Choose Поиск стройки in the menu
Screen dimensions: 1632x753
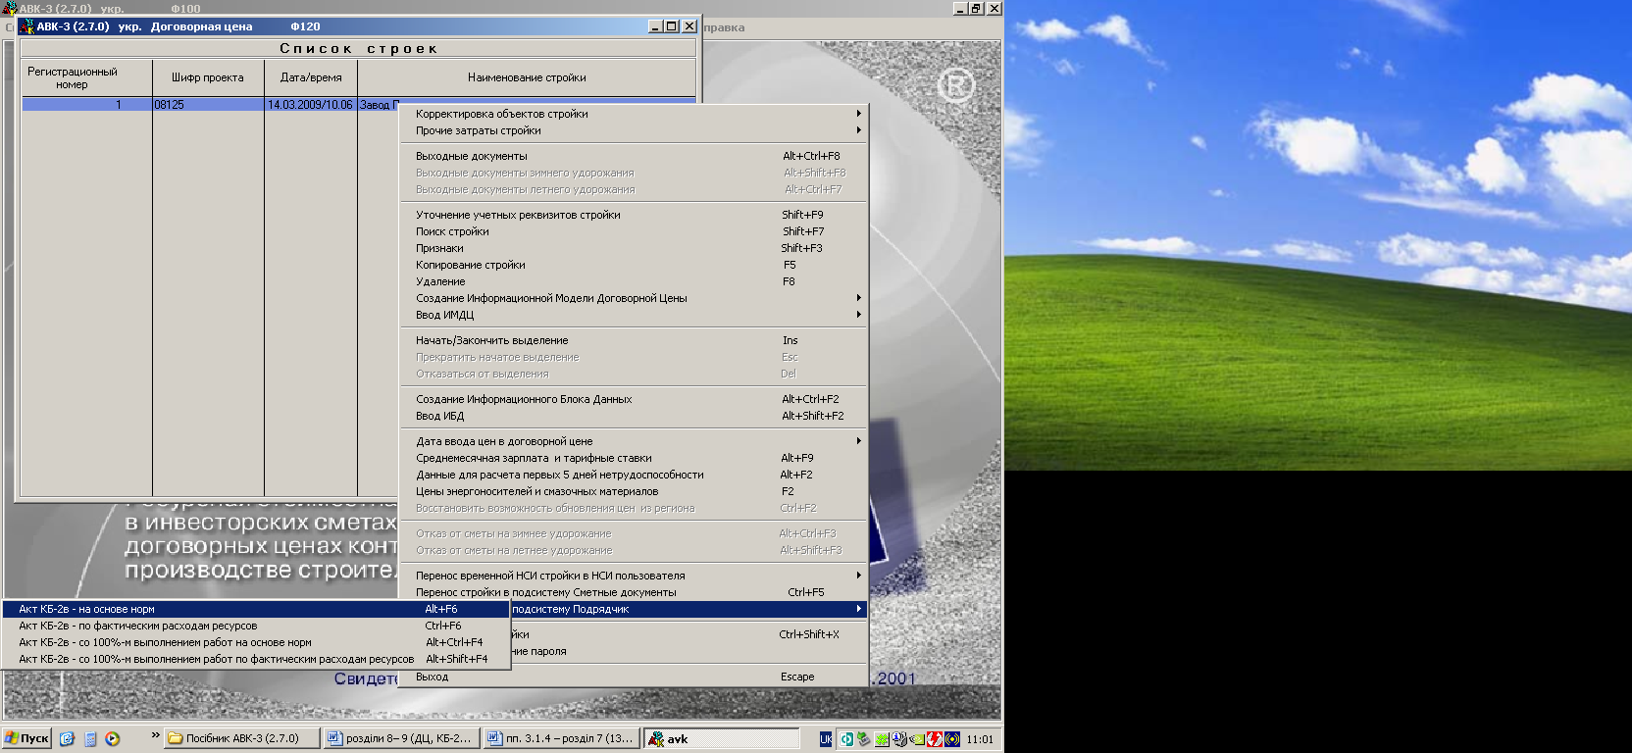[x=634, y=231]
